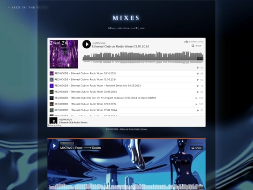Seek within the MIXRW01 waveform

coord(126,187)
